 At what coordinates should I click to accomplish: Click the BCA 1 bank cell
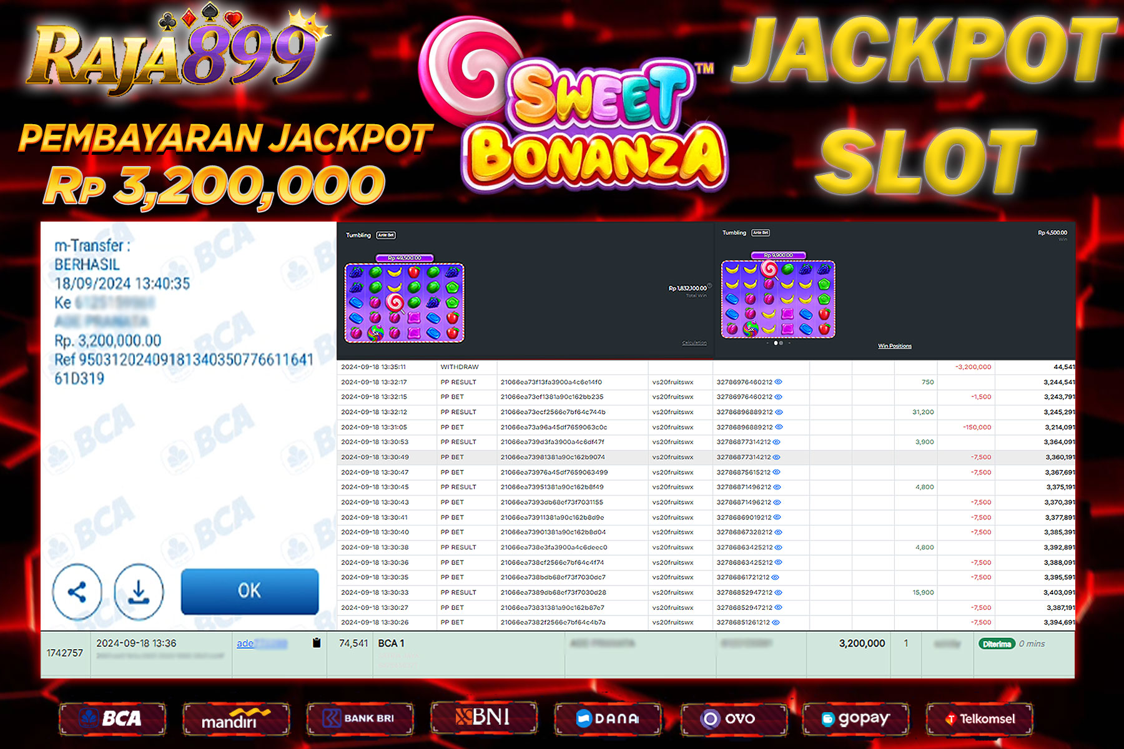391,644
